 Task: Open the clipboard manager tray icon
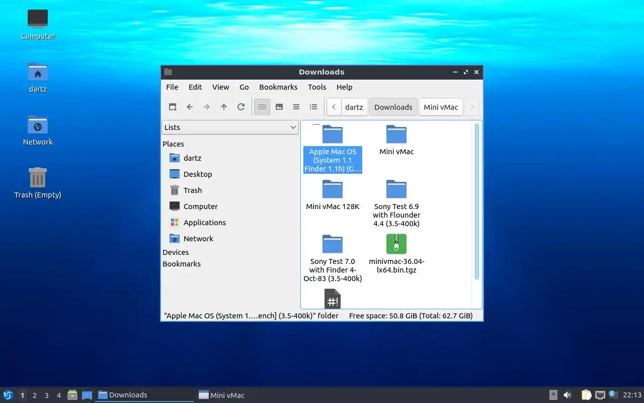click(587, 395)
